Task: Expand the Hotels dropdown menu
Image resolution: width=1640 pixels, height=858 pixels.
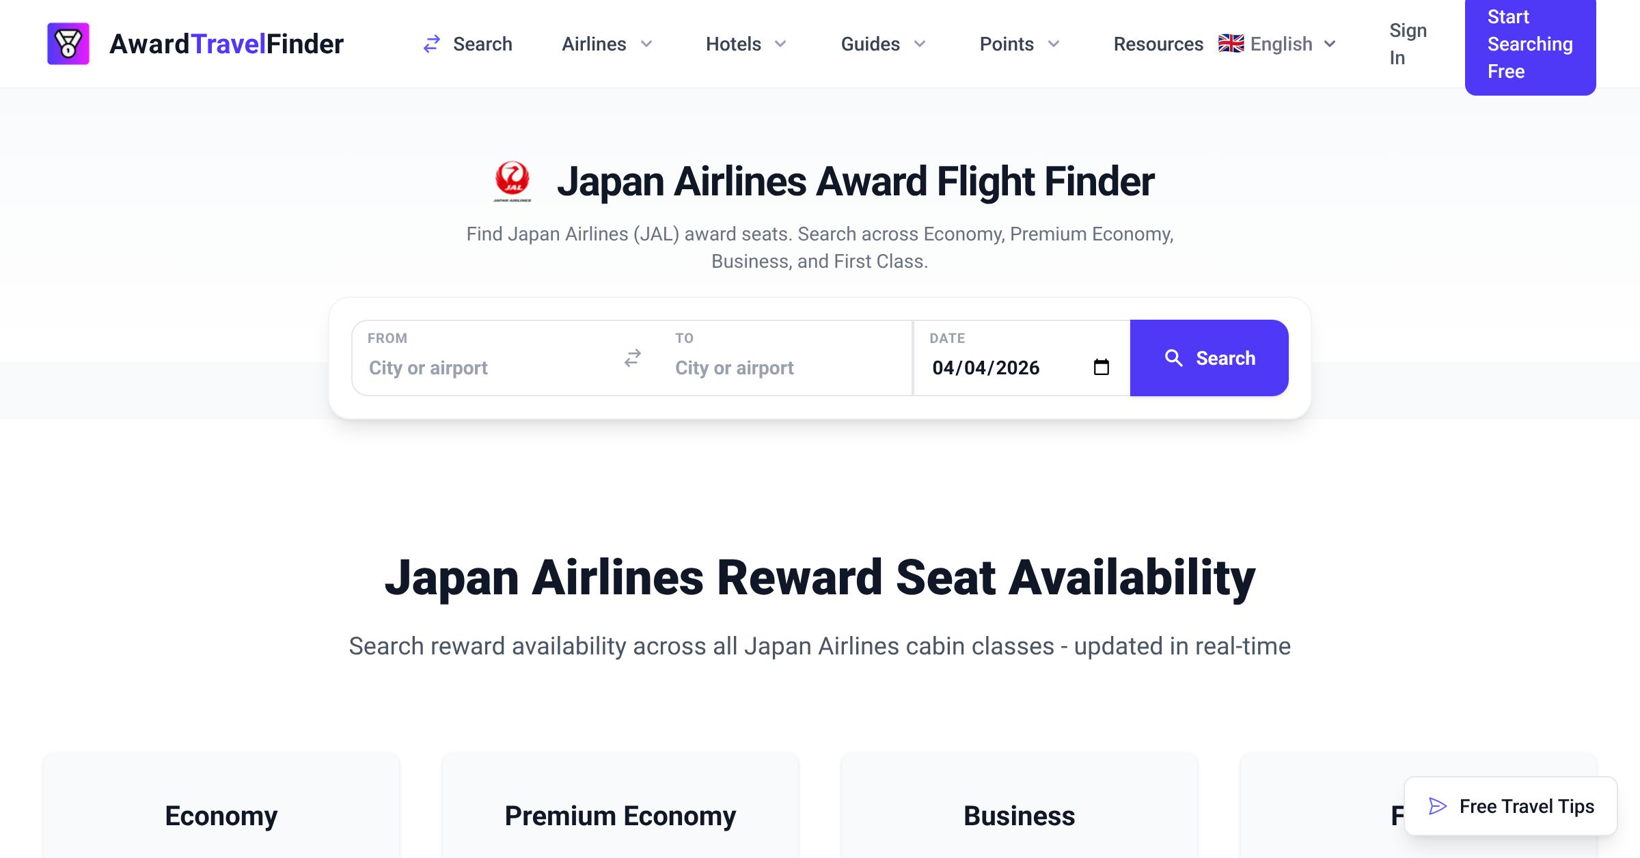Action: point(746,44)
